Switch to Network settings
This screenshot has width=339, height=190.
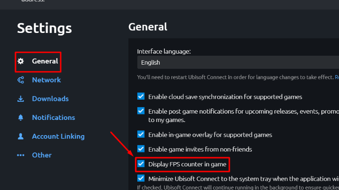46,80
